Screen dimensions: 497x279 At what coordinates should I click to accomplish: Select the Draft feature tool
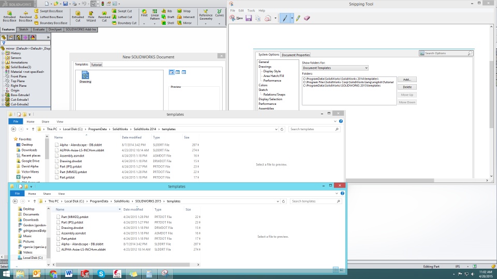(x=168, y=17)
